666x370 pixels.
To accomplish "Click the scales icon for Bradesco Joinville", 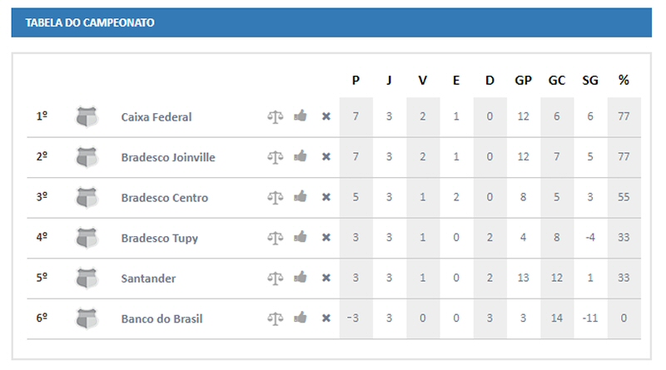I will 276,157.
